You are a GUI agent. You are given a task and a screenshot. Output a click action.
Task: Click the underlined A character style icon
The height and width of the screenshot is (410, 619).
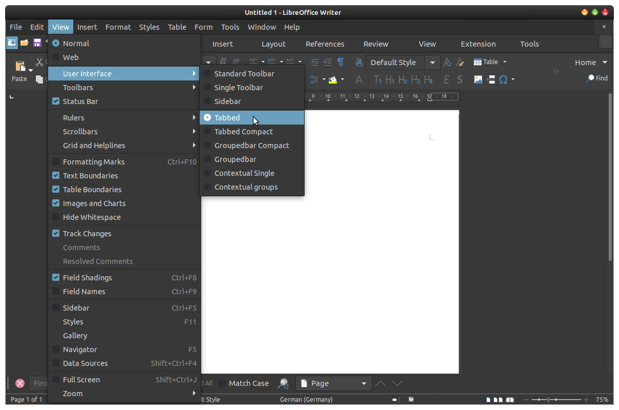point(359,62)
